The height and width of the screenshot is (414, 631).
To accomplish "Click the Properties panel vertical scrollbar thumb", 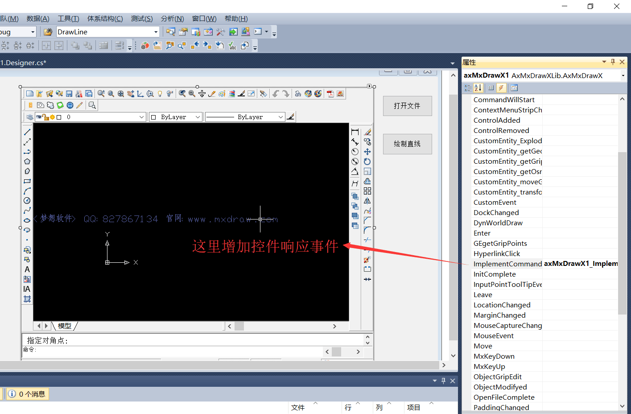I will pos(622,233).
